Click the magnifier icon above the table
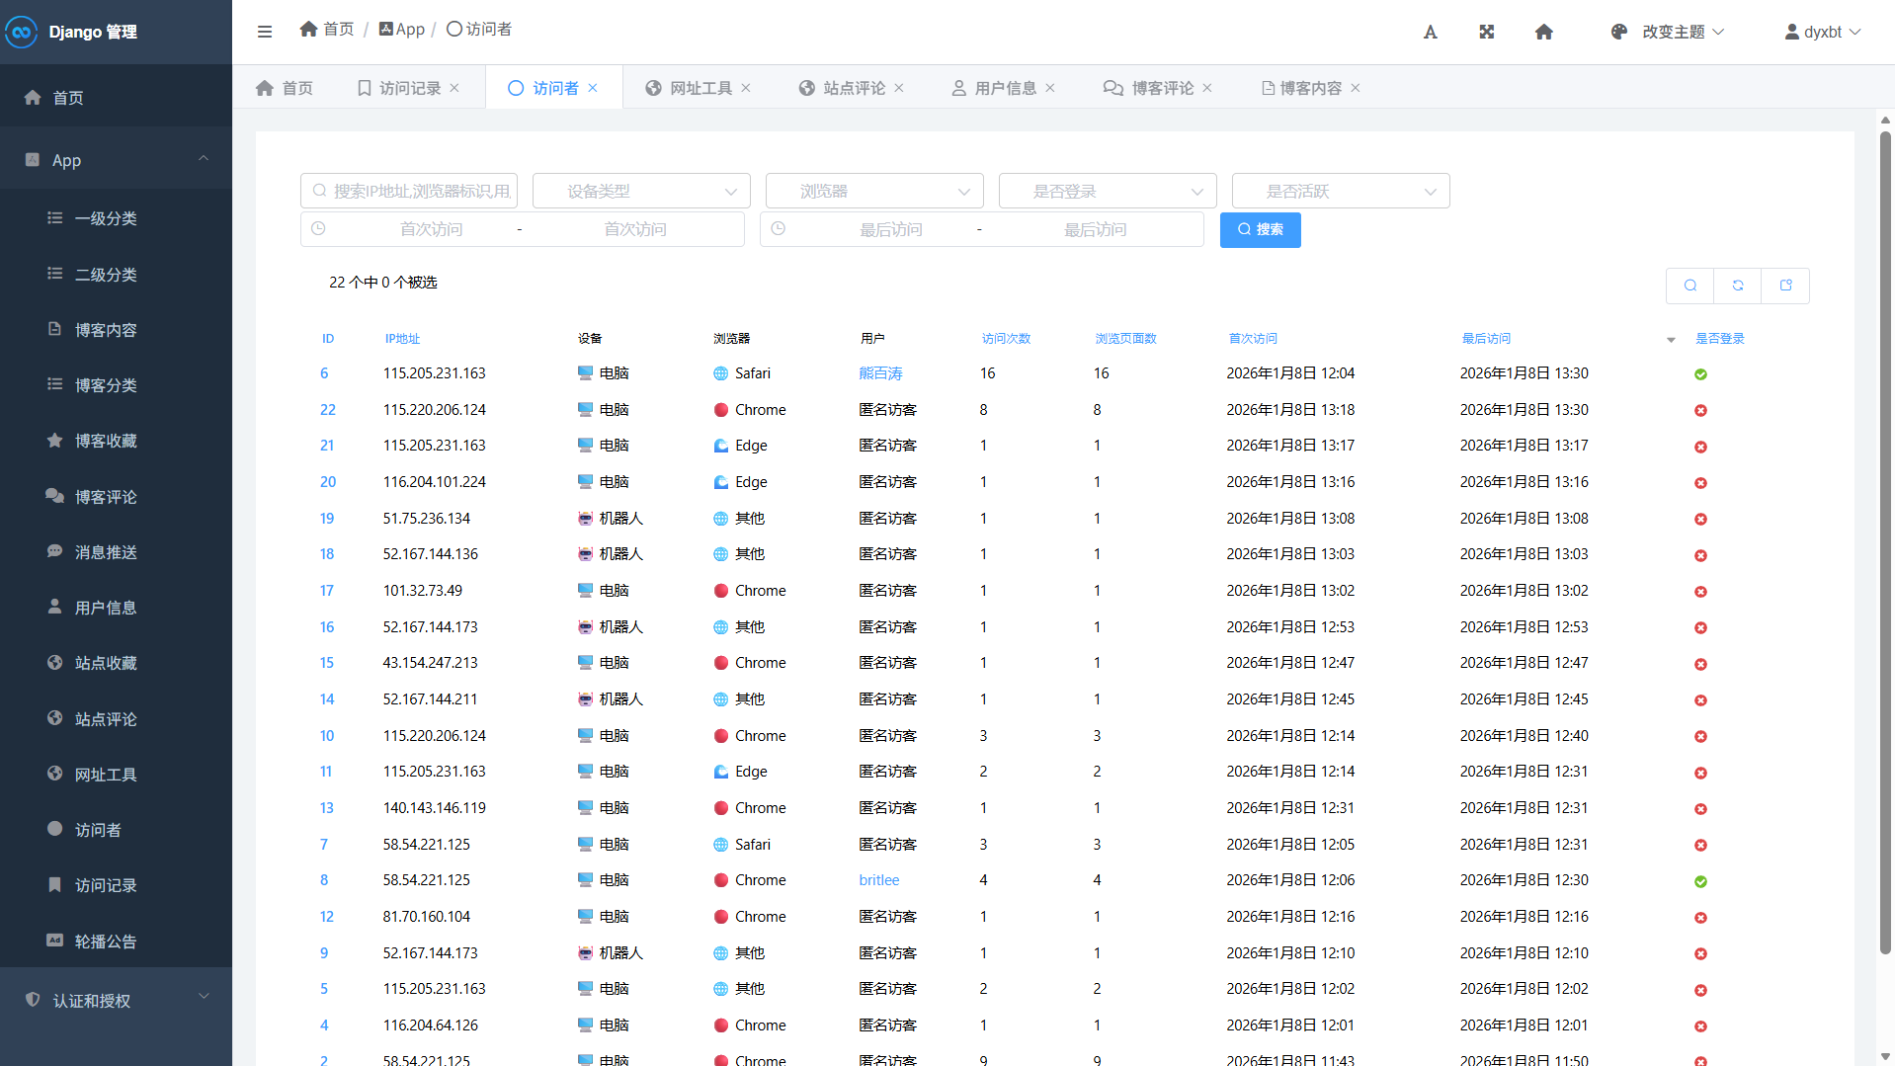Viewport: 1895px width, 1066px height. (1690, 286)
